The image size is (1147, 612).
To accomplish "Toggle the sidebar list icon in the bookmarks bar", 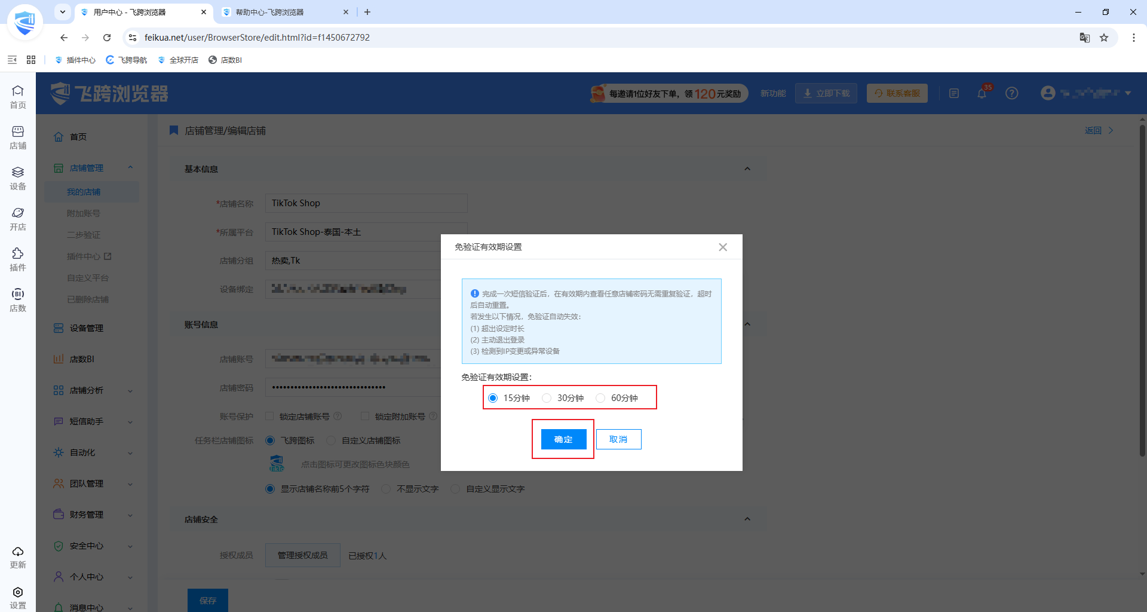I will tap(12, 60).
